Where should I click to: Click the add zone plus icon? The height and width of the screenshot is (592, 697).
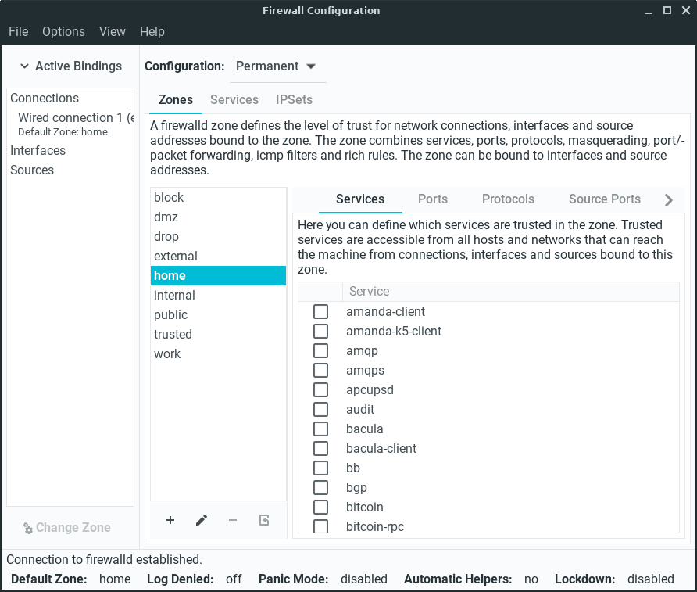click(170, 520)
